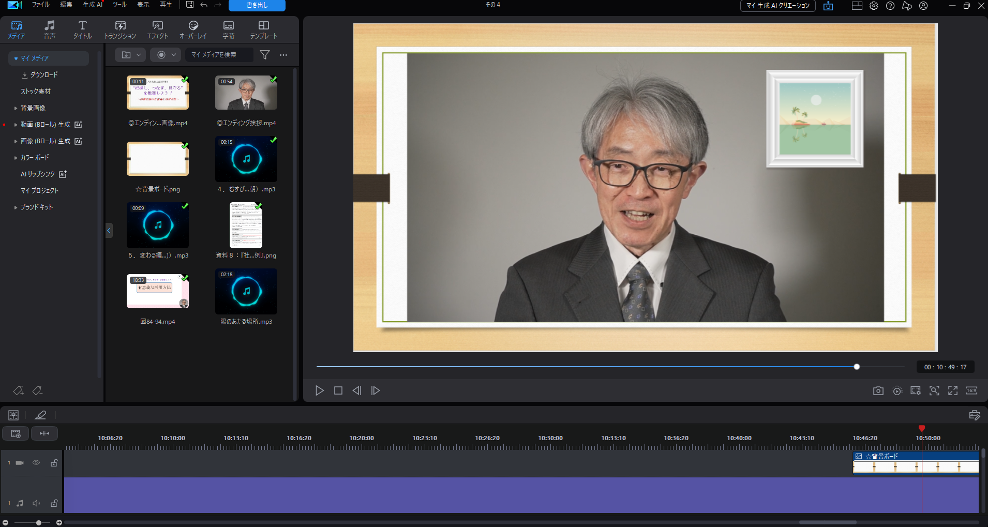This screenshot has width=988, height=527.
Task: Toggle lock on video track 1
Action: (x=54, y=463)
